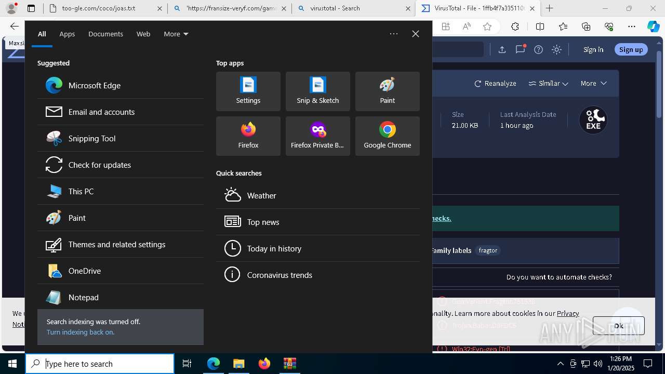Close the search panel with X
The height and width of the screenshot is (374, 665).
pyautogui.click(x=416, y=34)
